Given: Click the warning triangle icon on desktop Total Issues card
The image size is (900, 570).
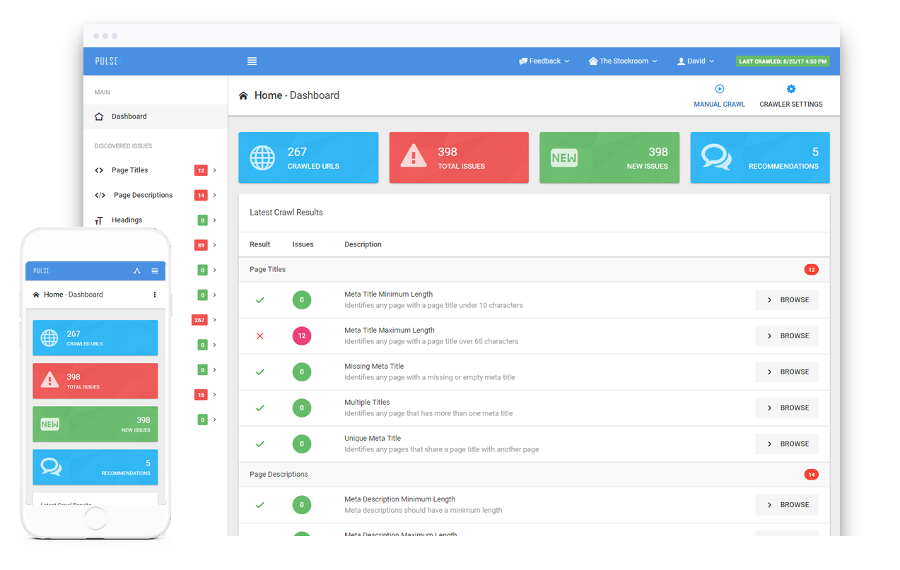Looking at the screenshot, I should [x=413, y=156].
